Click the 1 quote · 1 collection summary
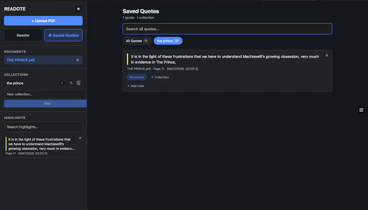 (138, 17)
